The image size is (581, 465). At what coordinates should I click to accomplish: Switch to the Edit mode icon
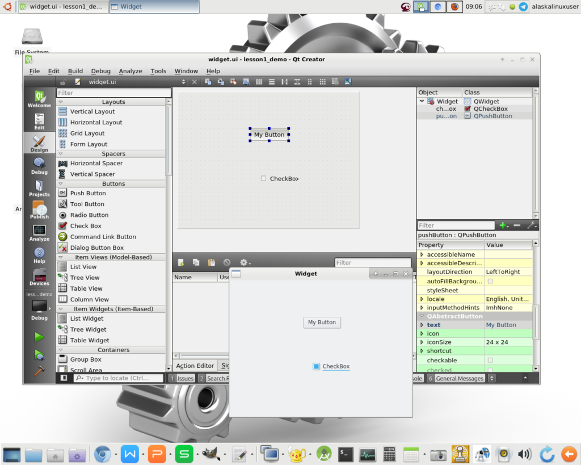pyautogui.click(x=39, y=122)
